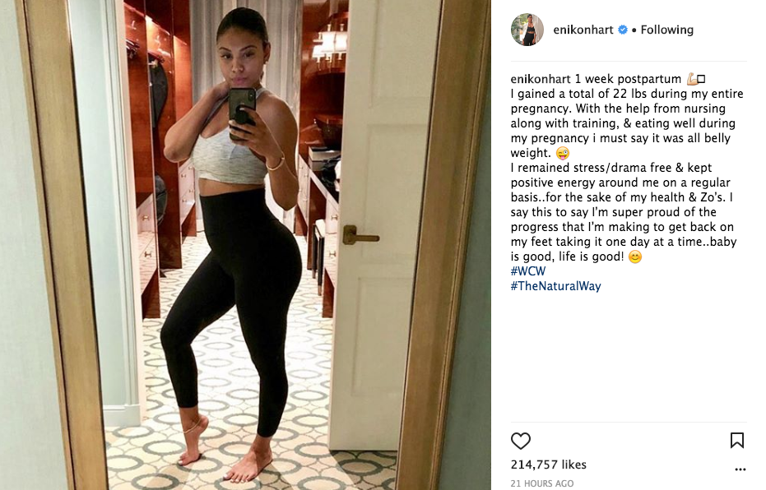Open the #TheNaturalWay hashtag
Image resolution: width=766 pixels, height=490 pixels.
(x=555, y=286)
